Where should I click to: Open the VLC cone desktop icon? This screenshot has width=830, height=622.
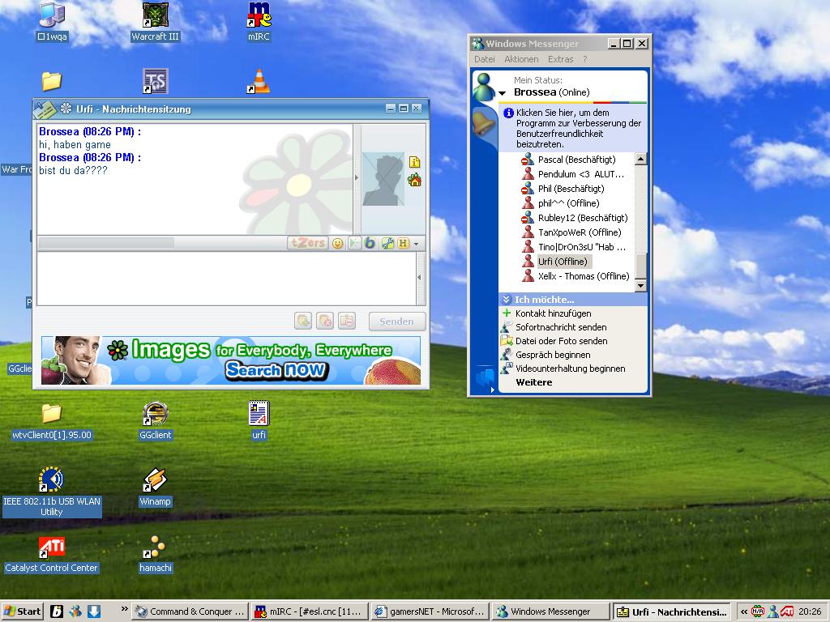[x=259, y=82]
